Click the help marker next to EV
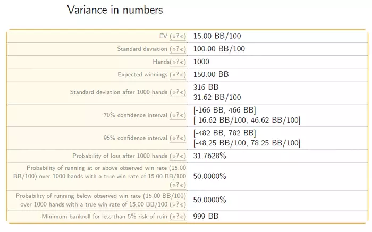372x232 pixels. (177, 37)
